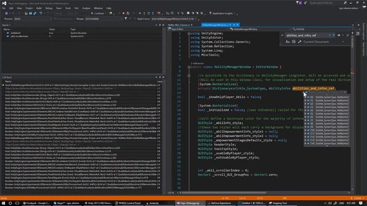Viewport: 367px width, 206px height.
Task: Toggle Use Regular Expressions in find box
Action: point(299,42)
